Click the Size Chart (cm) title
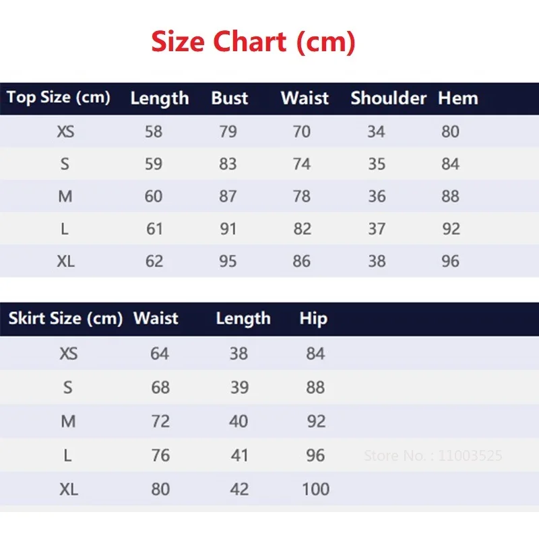539x539 pixels. pos(253,42)
